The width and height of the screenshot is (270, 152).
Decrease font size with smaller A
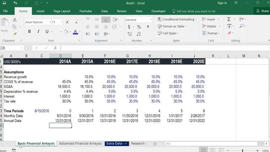click(x=76, y=22)
